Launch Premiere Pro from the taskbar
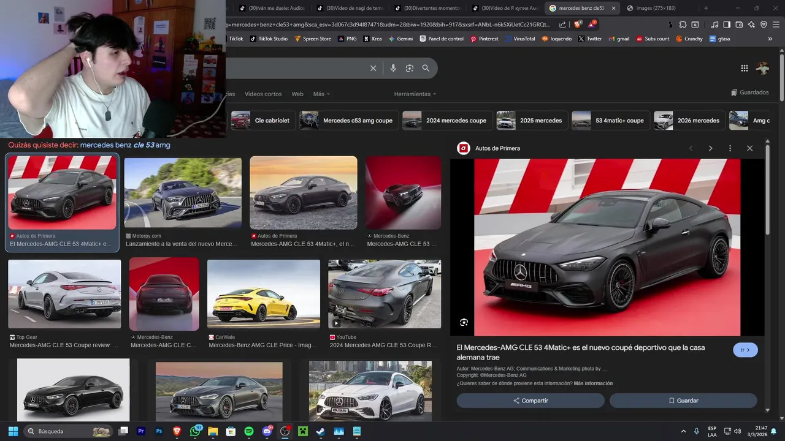This screenshot has height=441, width=785. [141, 431]
